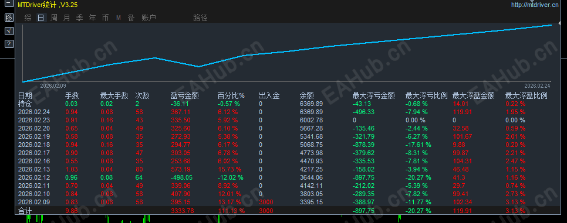
Task: Click the 移 move panel icon
Action: pyautogui.click(x=9, y=18)
